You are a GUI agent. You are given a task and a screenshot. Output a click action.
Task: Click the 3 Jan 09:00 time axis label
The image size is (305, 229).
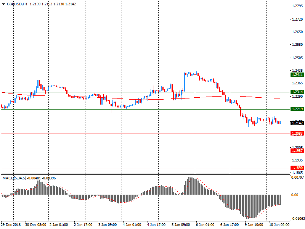pos(108,225)
